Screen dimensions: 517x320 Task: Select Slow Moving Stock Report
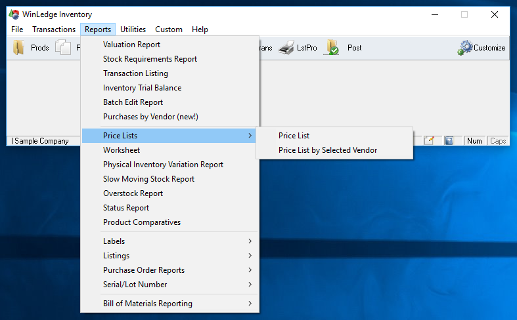pyautogui.click(x=148, y=179)
